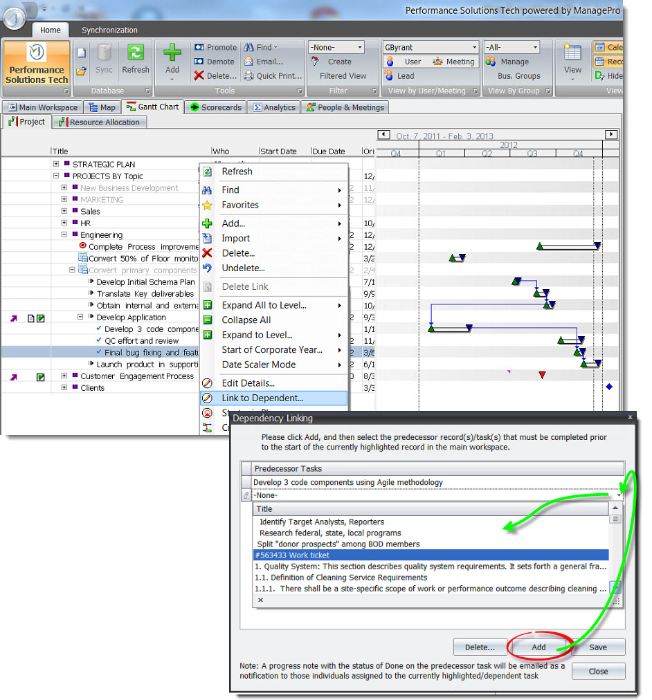Click the application orb button
The width and height of the screenshot is (652, 700).
[x=15, y=18]
